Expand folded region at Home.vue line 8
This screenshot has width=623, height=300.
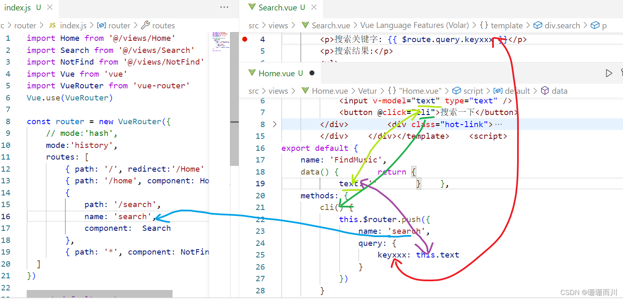(274, 124)
